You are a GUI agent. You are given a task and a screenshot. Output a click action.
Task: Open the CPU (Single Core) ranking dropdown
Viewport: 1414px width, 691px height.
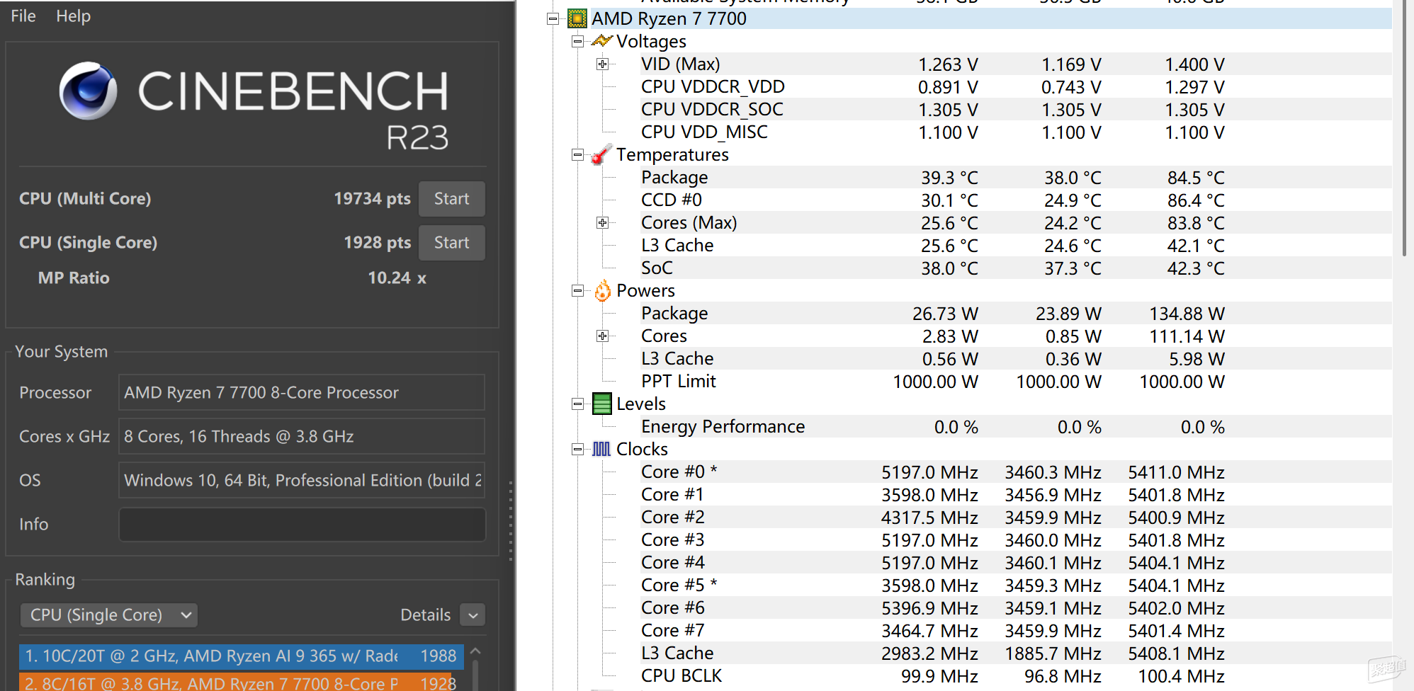pyautogui.click(x=108, y=615)
